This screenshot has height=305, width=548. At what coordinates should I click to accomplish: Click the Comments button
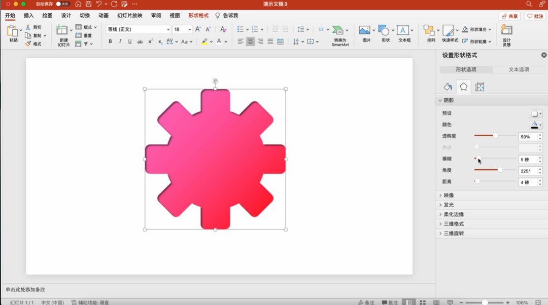[535, 16]
